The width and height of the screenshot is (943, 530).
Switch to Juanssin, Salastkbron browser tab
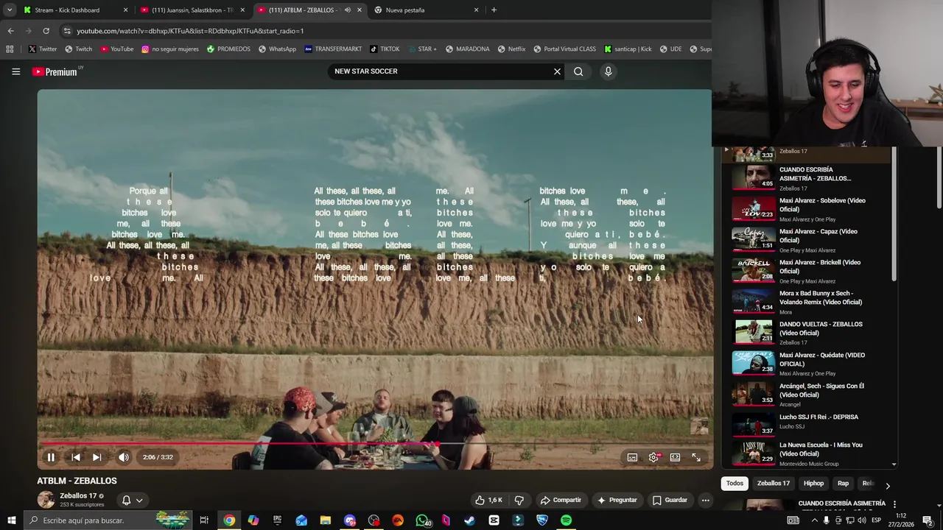coord(192,10)
